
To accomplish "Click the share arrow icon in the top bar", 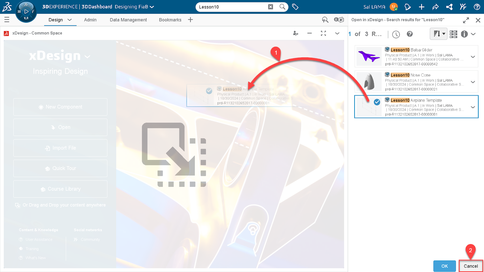I will point(435,7).
